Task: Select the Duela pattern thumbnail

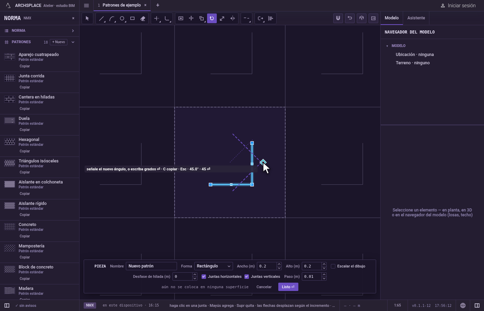Action: (x=10, y=120)
